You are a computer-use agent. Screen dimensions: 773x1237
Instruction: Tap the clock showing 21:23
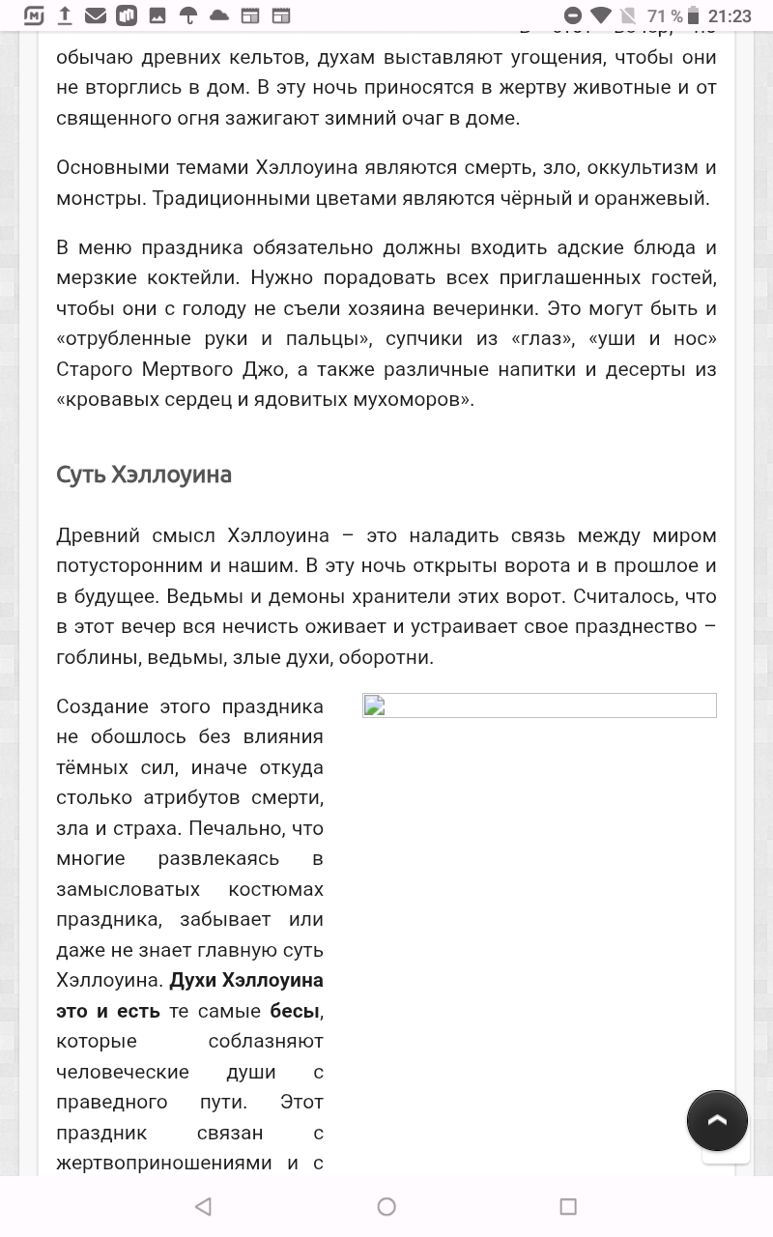pos(730,15)
